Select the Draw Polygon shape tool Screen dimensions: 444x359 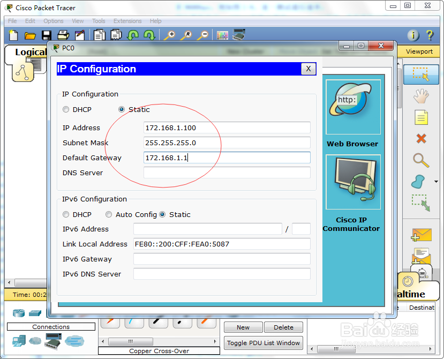(418, 182)
